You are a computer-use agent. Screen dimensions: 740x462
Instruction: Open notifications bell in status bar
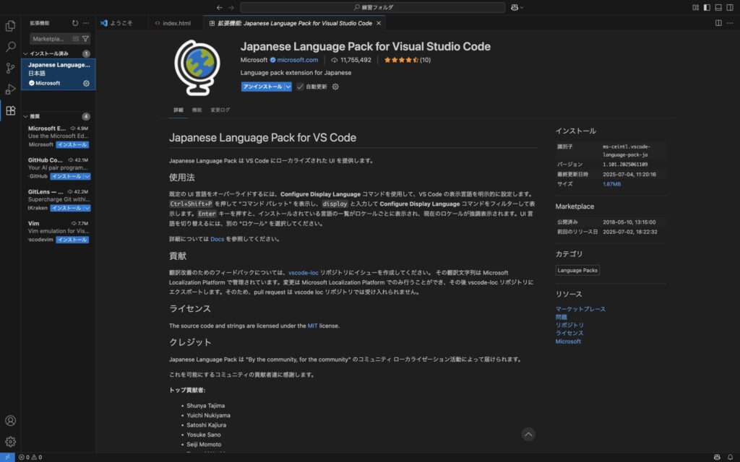click(730, 457)
